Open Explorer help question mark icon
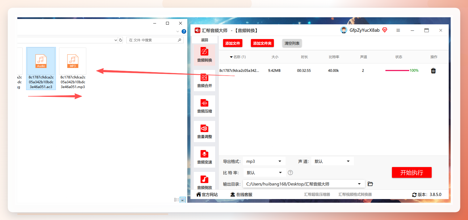The width and height of the screenshot is (468, 220). point(184,31)
